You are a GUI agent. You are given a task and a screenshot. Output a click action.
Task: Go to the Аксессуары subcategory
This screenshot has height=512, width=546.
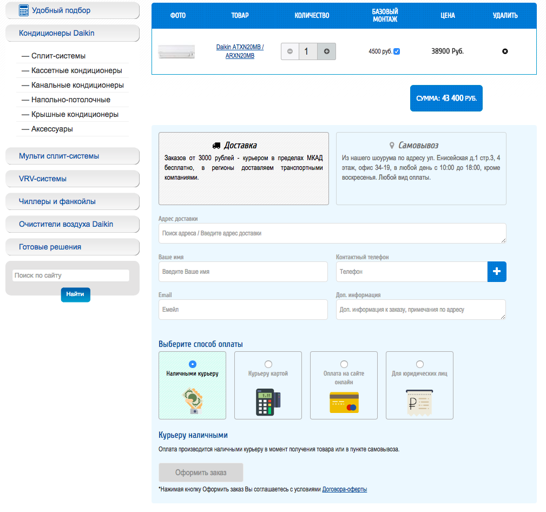pyautogui.click(x=52, y=129)
